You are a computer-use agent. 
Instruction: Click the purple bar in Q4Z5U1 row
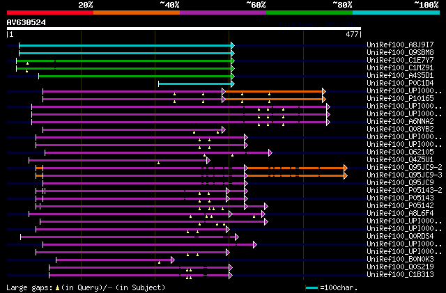tap(118, 161)
